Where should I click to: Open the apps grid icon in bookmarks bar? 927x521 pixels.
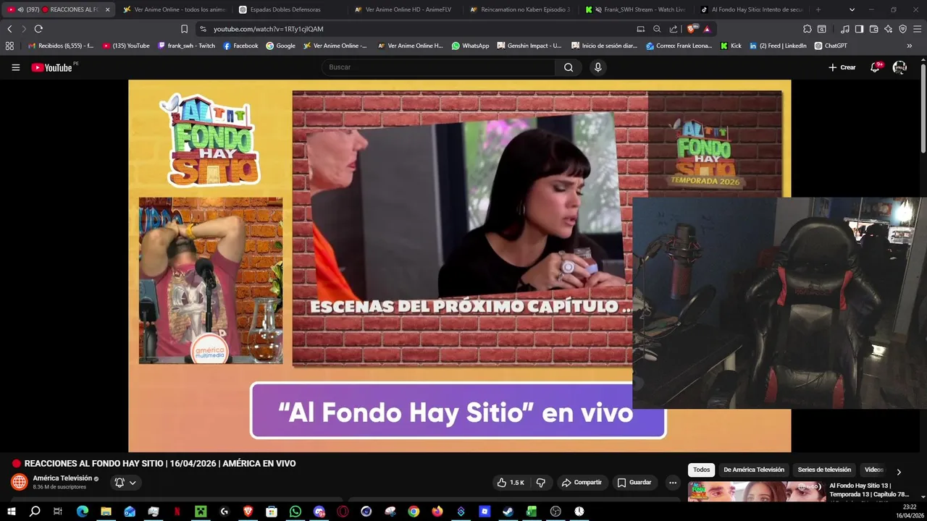click(9, 46)
